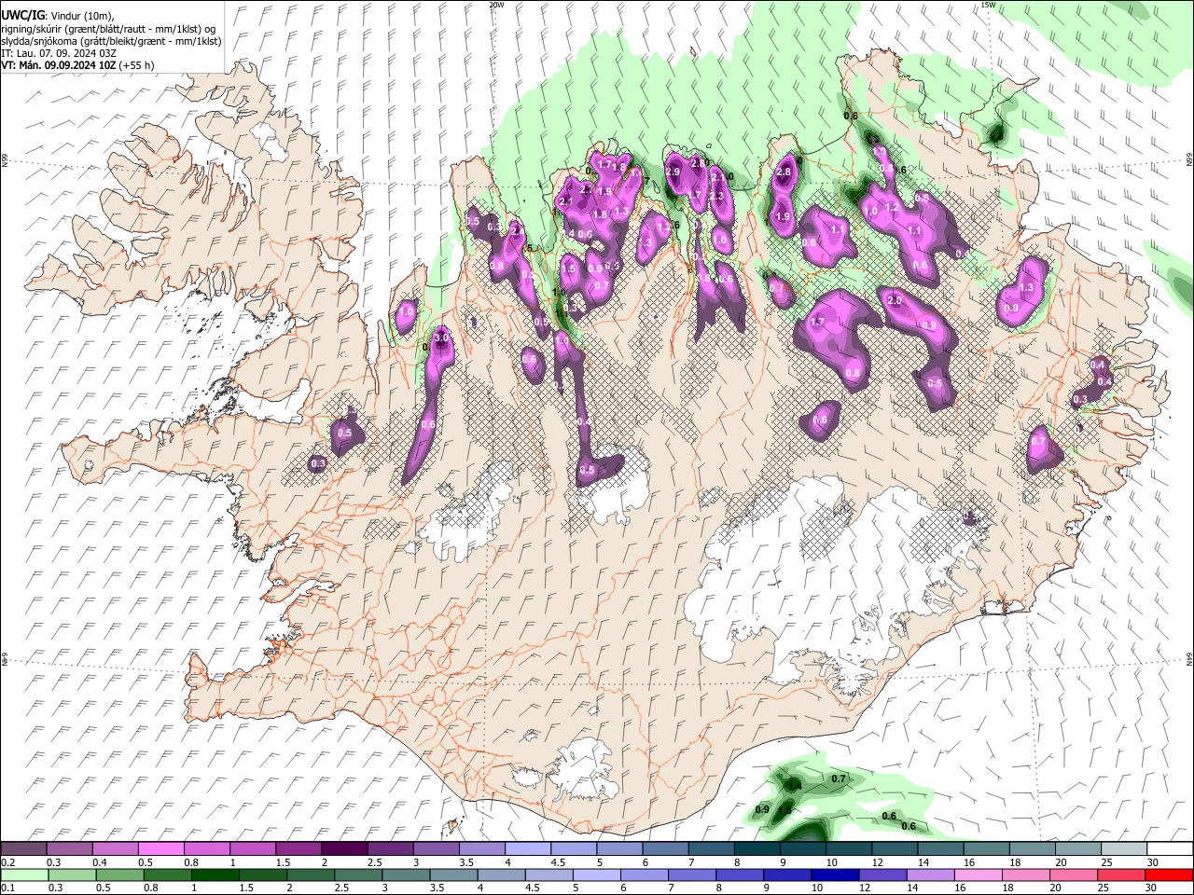Click the '20W' longitude label
1194x895 pixels.
(x=496, y=5)
